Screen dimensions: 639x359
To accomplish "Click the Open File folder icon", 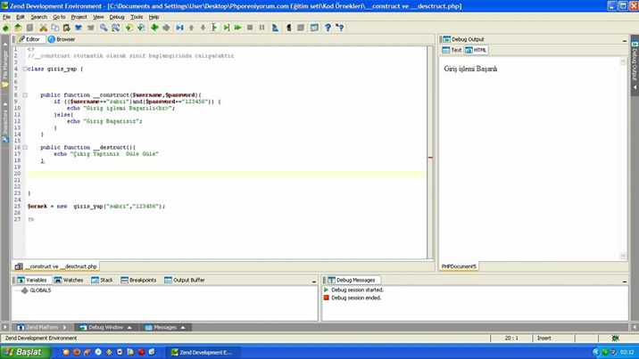I will point(18,28).
